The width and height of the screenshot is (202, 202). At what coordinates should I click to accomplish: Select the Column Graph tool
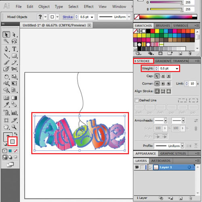point(14,112)
